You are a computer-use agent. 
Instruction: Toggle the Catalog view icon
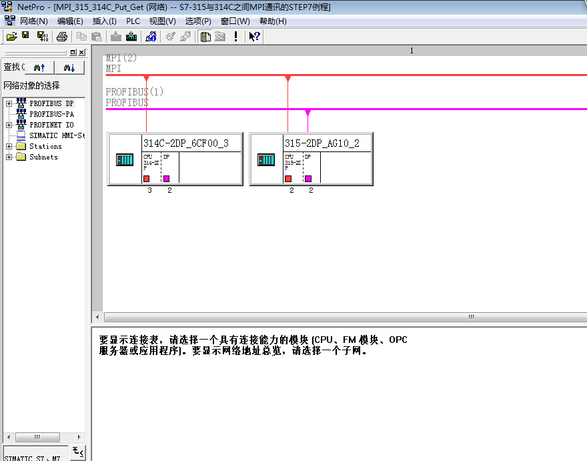pyautogui.click(x=205, y=37)
